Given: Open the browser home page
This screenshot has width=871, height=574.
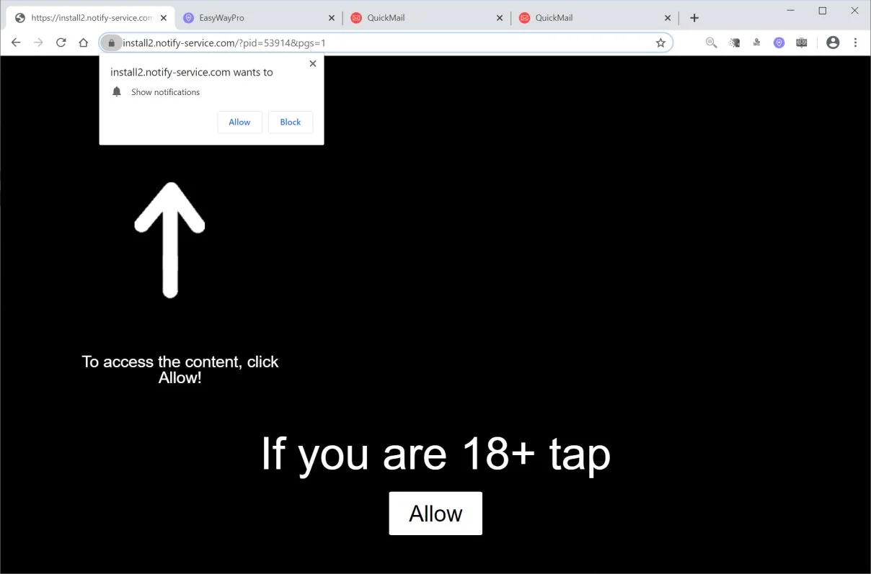Looking at the screenshot, I should (x=83, y=42).
